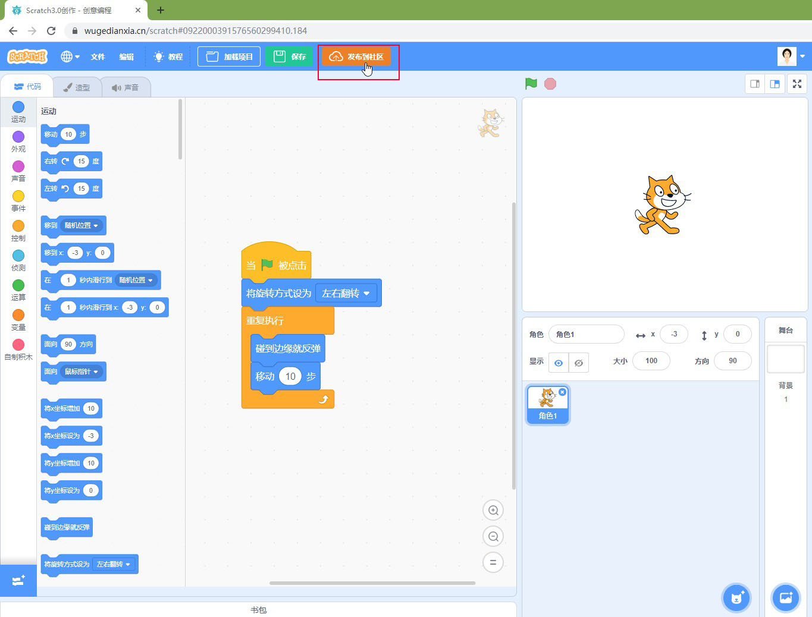Click the 移动 10 步 palette block
Screen dimensions: 812x617
pos(65,134)
